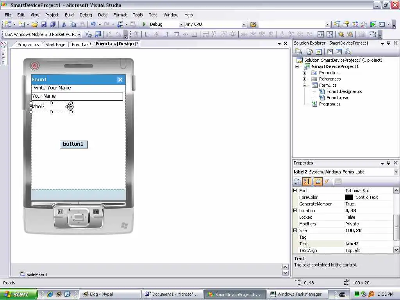This screenshot has height=300, width=400.
Task: Click the Cut scissors icon
Action: coord(64,24)
